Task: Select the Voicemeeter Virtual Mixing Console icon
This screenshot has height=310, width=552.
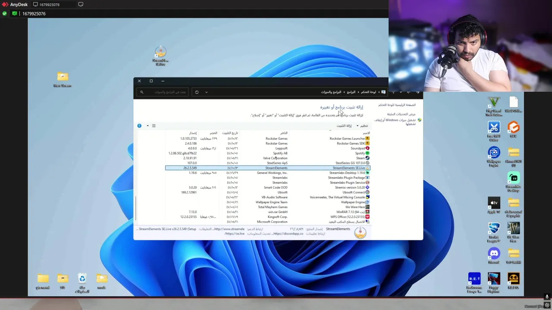Action: 367,197
